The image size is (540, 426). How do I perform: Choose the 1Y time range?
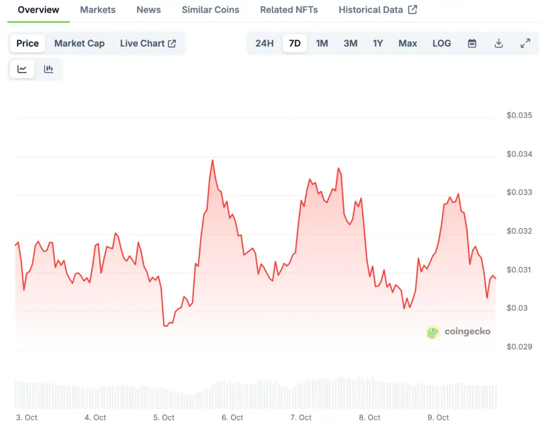[378, 43]
